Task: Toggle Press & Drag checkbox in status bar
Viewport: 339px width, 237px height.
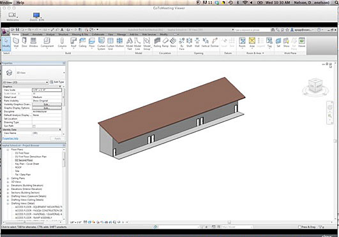Action: click(299, 227)
